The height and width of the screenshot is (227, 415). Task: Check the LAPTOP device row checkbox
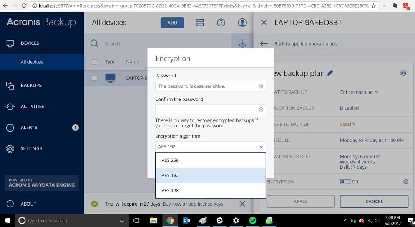click(x=95, y=78)
